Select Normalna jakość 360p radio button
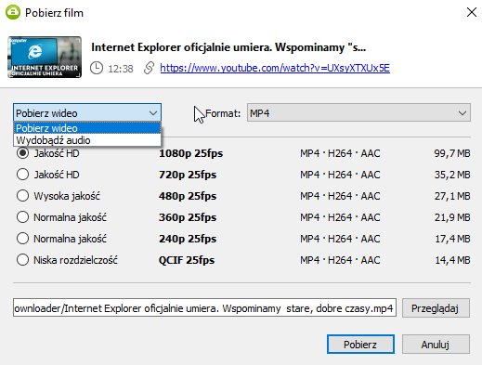Image resolution: width=482 pixels, height=365 pixels. tap(22, 217)
